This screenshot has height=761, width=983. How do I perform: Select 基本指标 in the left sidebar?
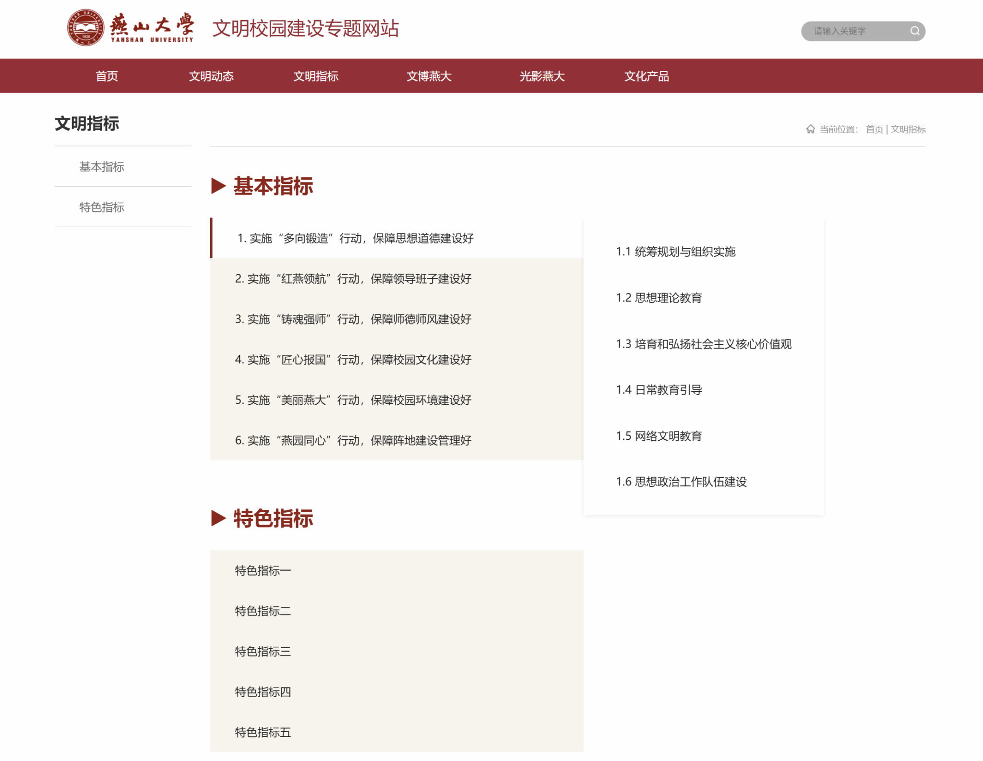point(102,167)
